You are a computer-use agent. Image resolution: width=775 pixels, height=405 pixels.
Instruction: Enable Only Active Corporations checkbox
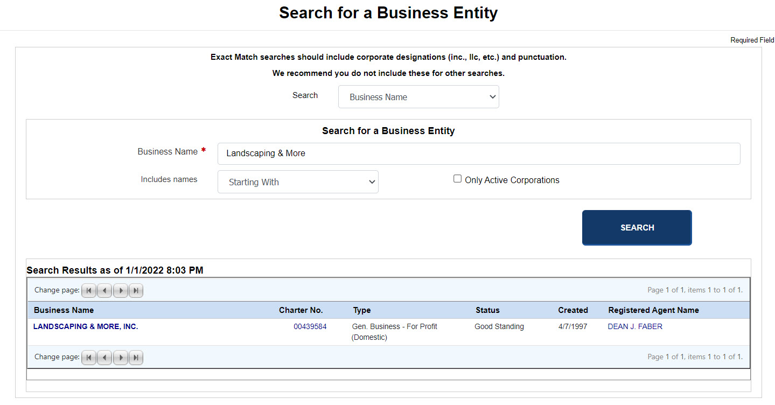click(x=457, y=179)
